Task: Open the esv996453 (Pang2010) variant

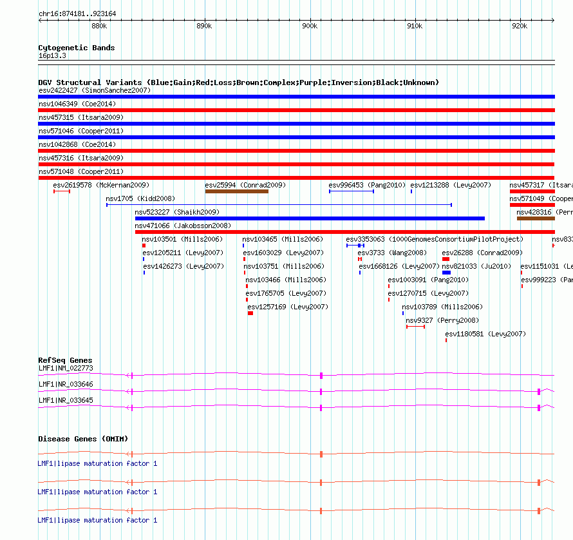Action: coord(352,191)
